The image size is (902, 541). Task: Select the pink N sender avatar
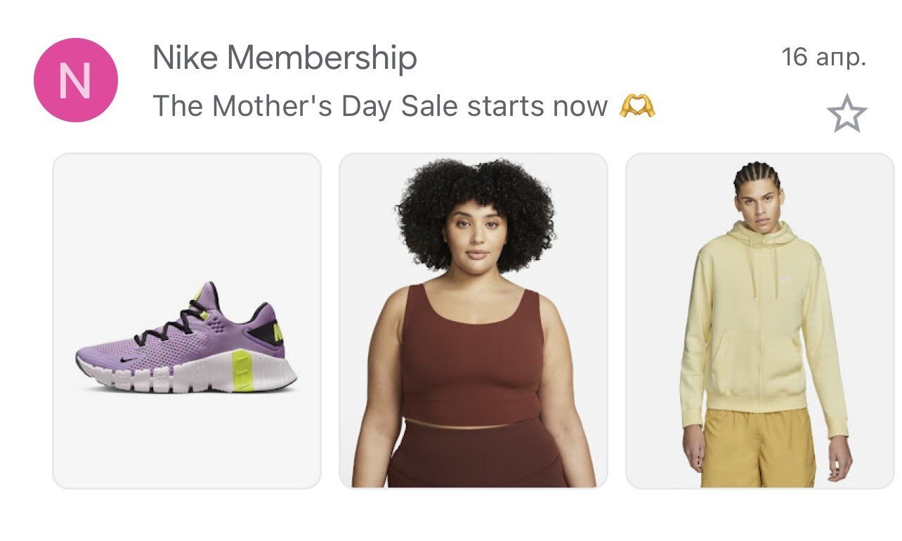(x=75, y=80)
